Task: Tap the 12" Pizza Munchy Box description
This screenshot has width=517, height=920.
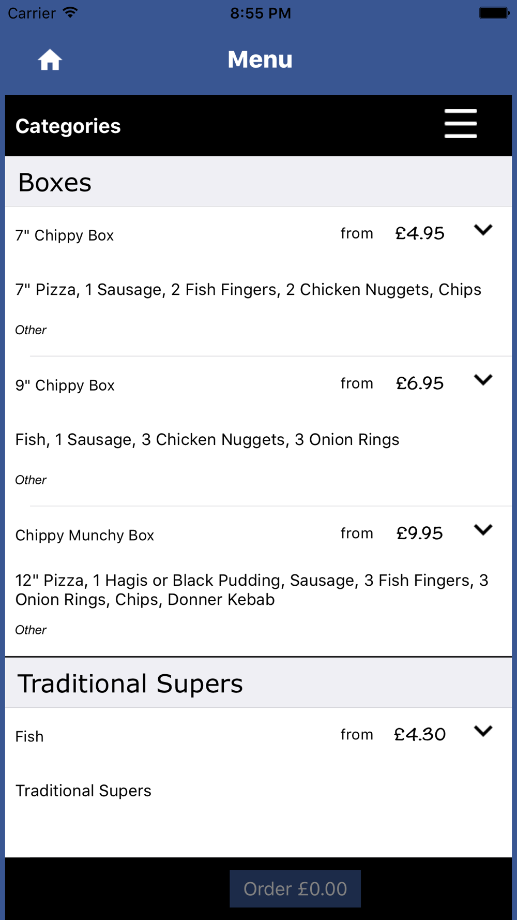Action: point(252,590)
